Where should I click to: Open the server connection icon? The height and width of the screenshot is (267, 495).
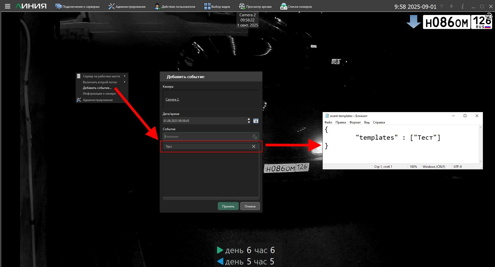[58, 6]
